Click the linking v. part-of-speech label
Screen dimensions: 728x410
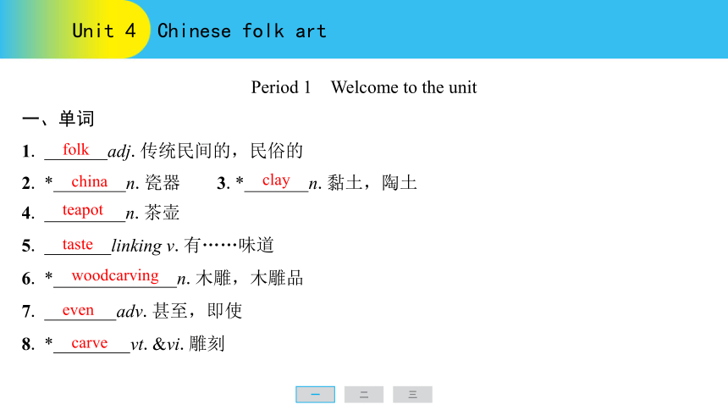pos(145,246)
